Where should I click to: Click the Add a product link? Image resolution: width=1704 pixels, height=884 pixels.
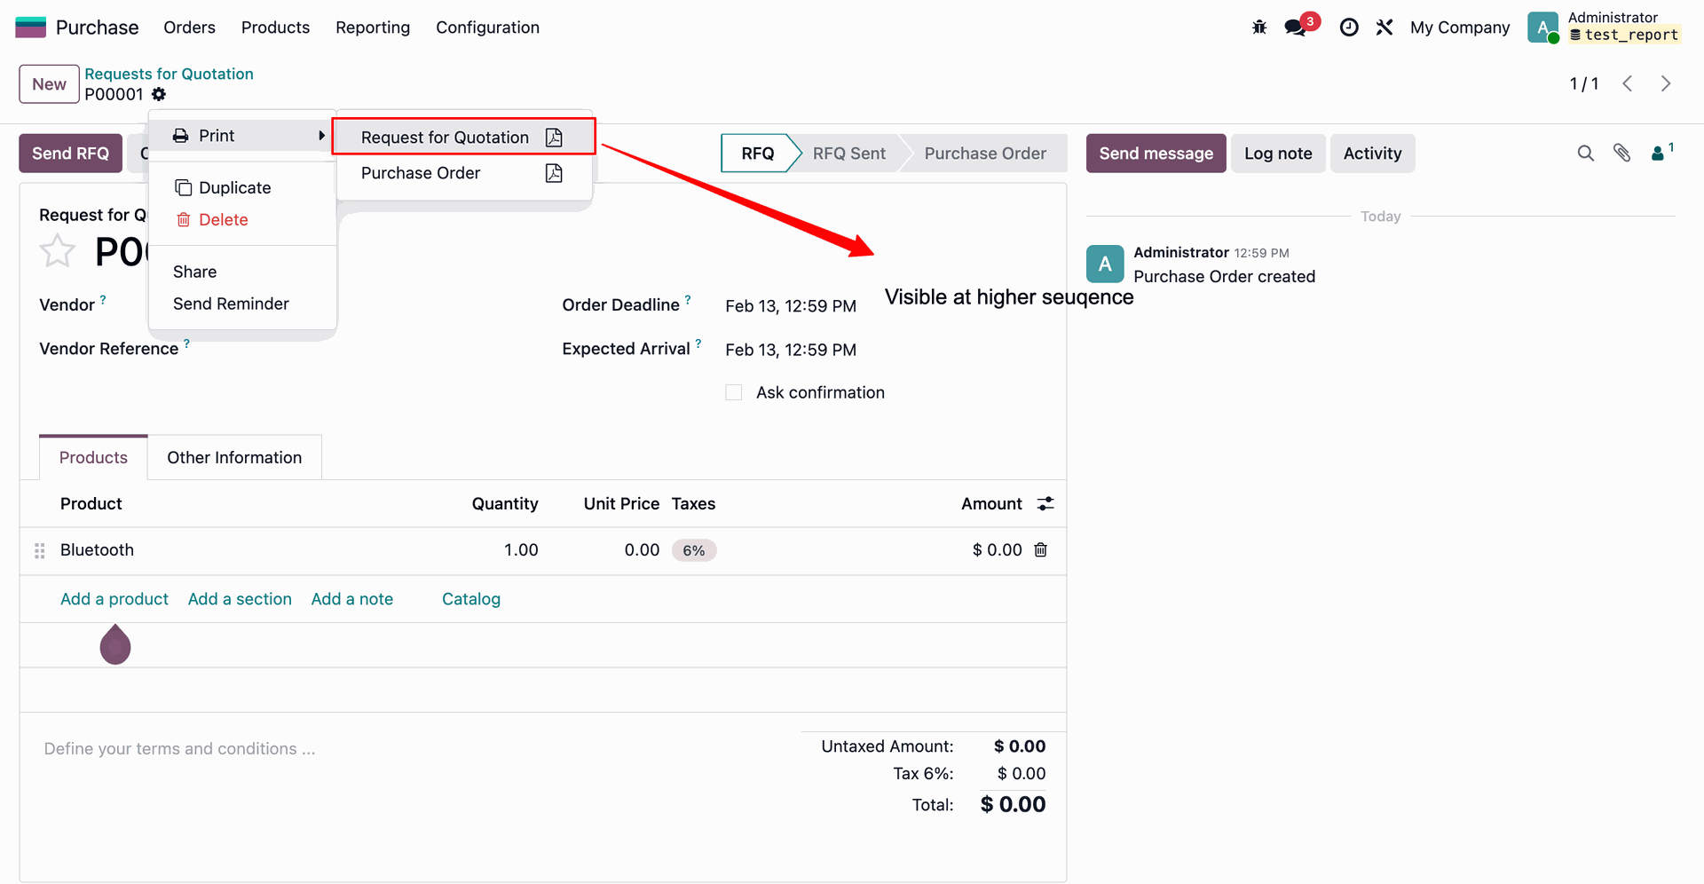114,599
